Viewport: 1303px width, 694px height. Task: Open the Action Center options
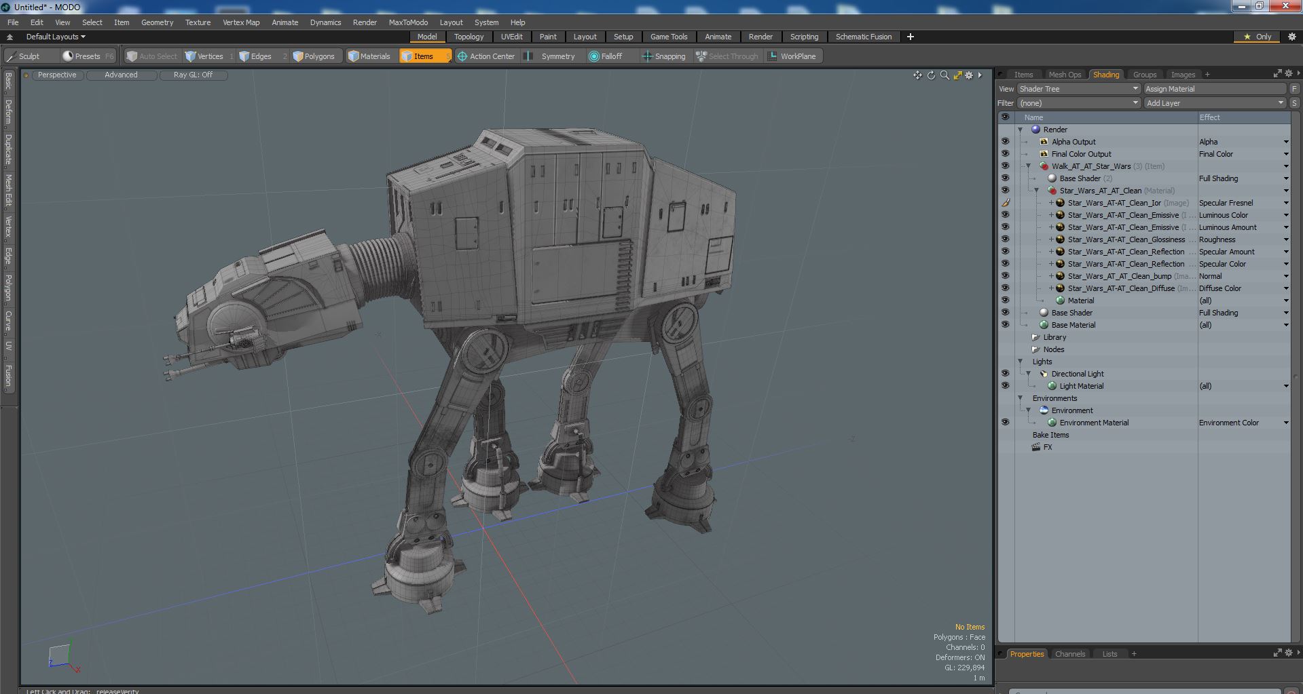(x=486, y=56)
